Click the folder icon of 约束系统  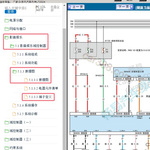pyautogui.click(x=7, y=148)
